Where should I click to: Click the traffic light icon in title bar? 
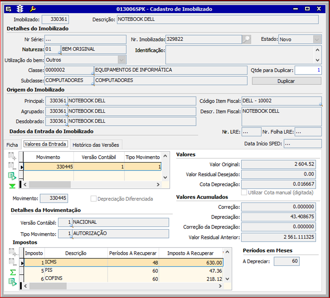click(21, 9)
